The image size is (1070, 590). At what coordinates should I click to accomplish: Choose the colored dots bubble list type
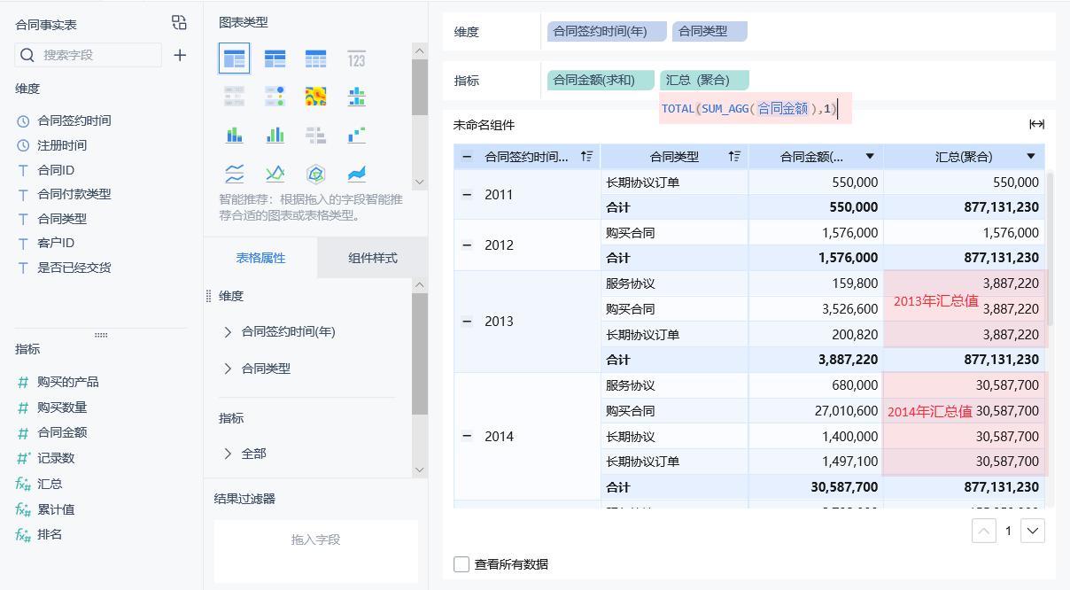click(275, 97)
